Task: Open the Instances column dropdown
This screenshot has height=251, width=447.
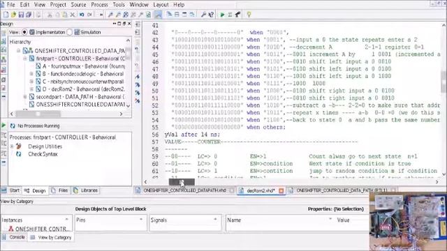Action: click(x=66, y=219)
